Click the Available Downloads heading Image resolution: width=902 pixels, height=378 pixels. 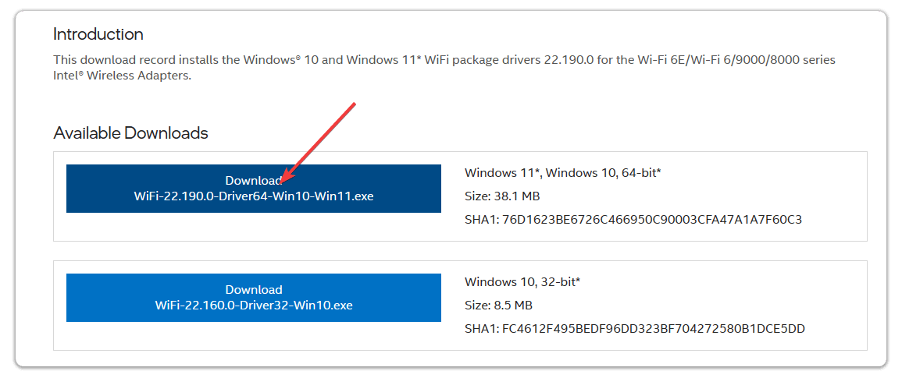[x=130, y=133]
